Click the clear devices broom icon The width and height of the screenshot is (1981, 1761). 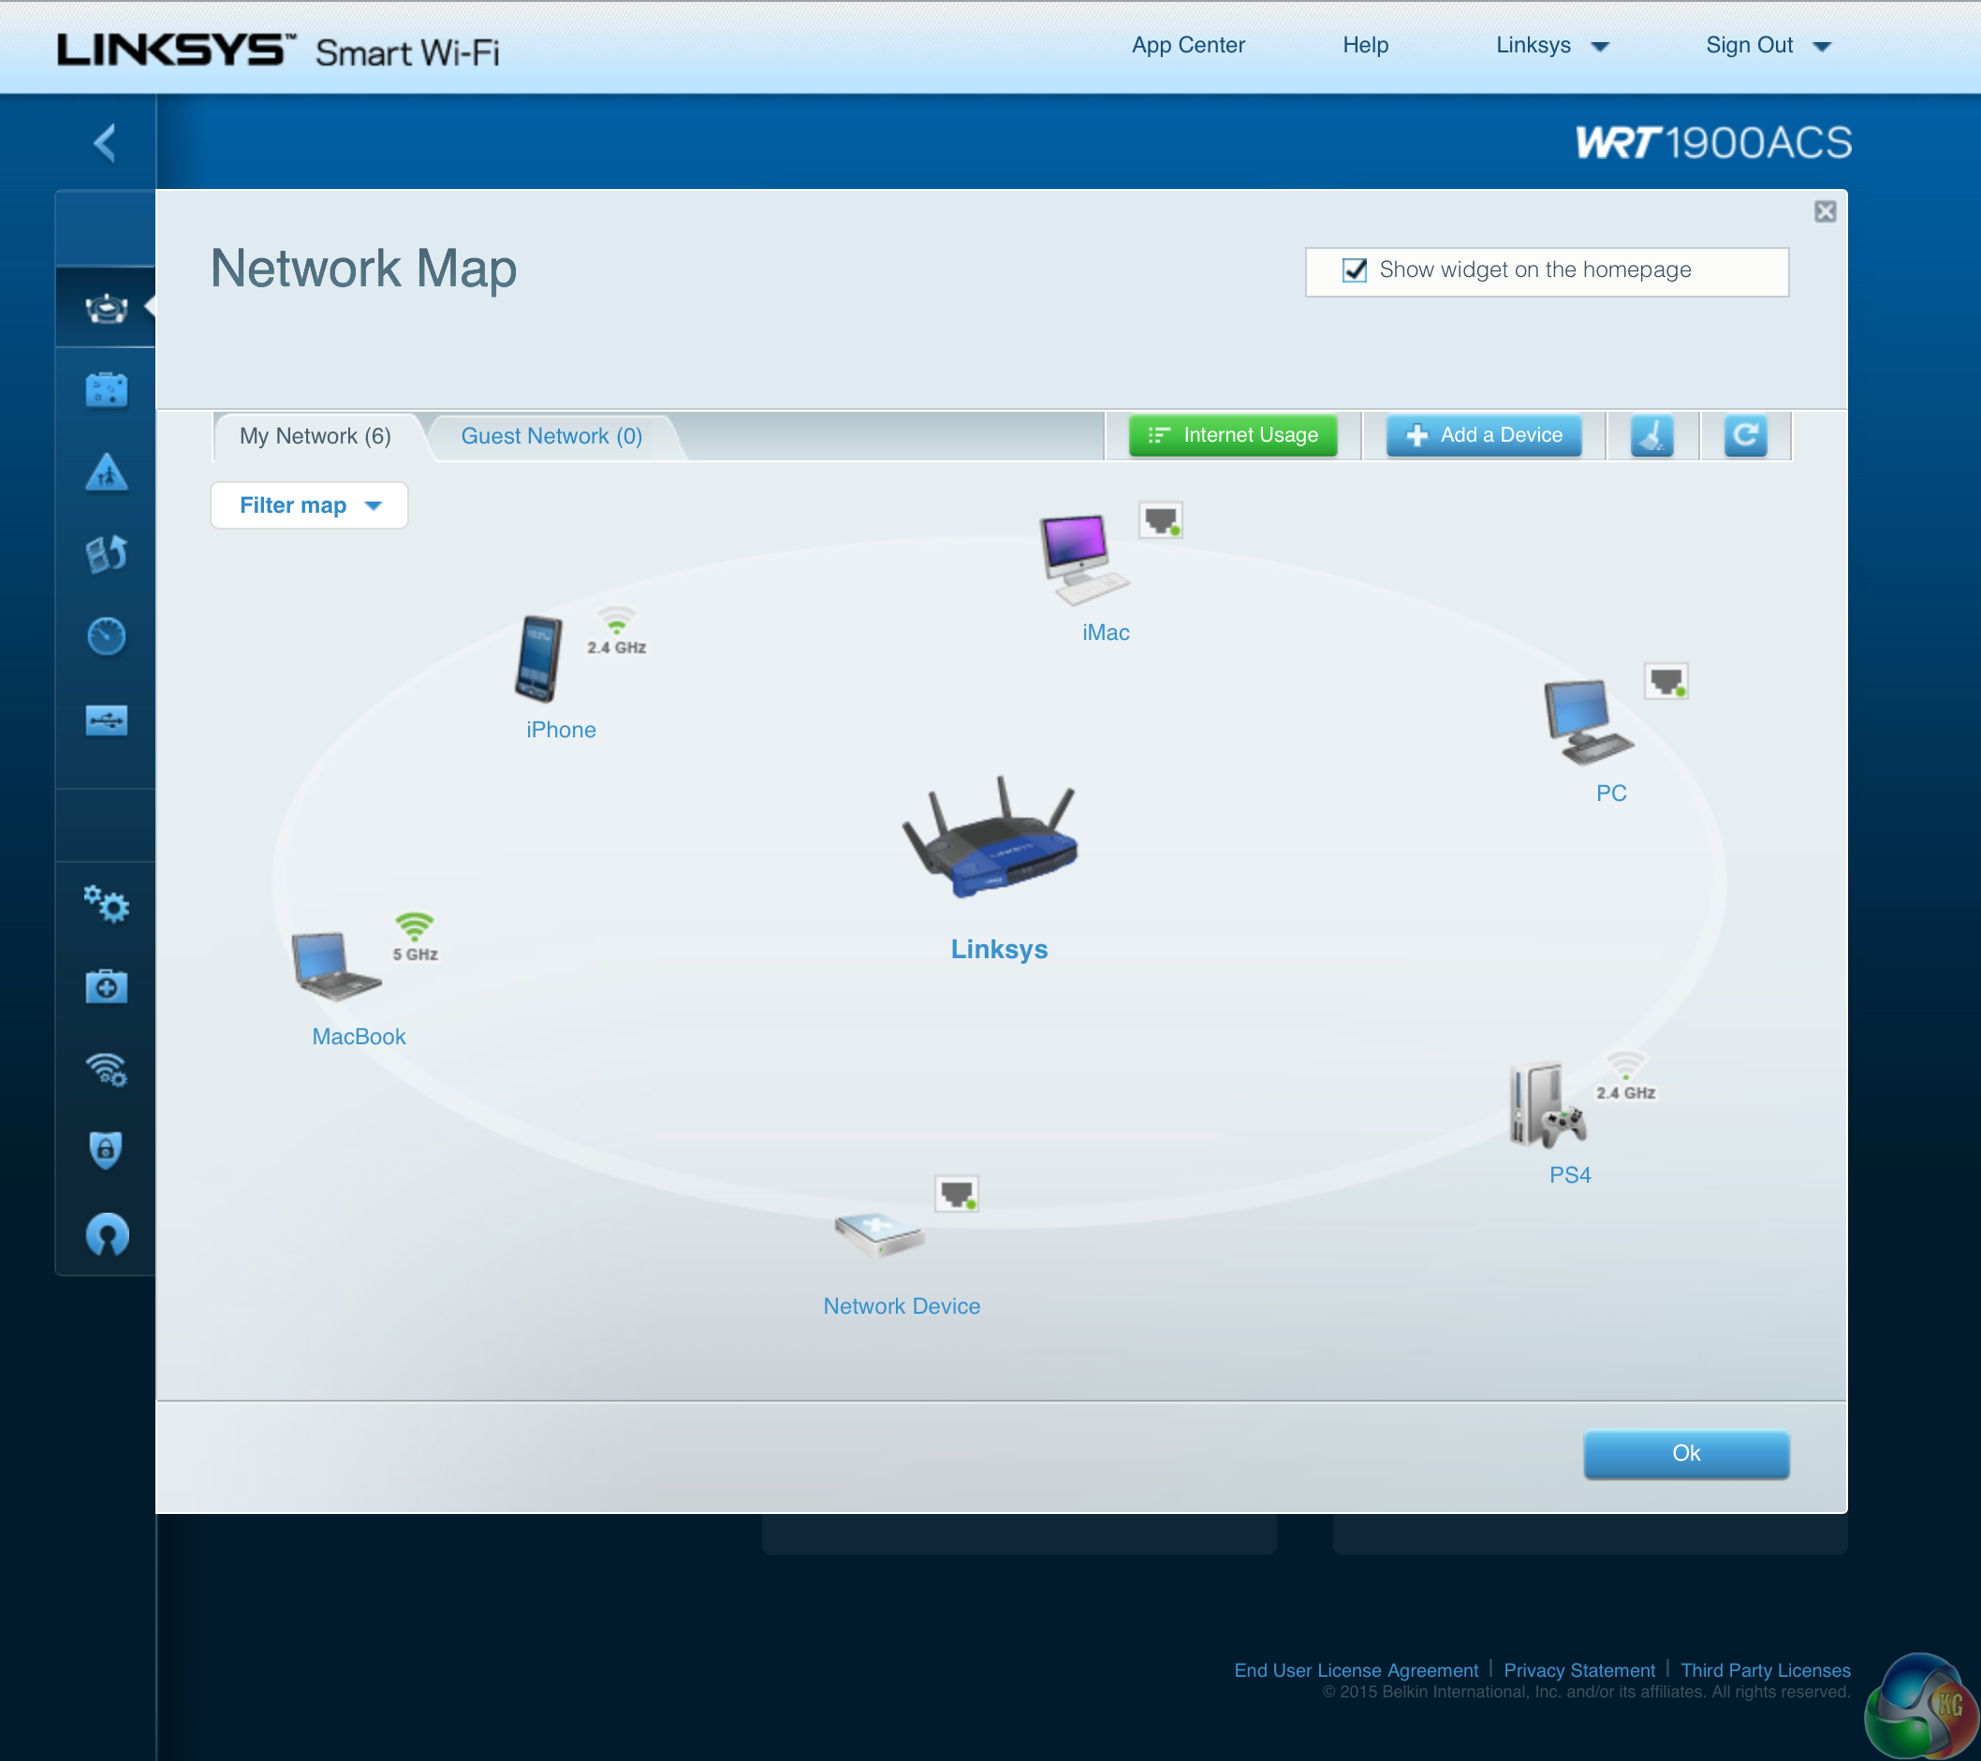(x=1651, y=435)
